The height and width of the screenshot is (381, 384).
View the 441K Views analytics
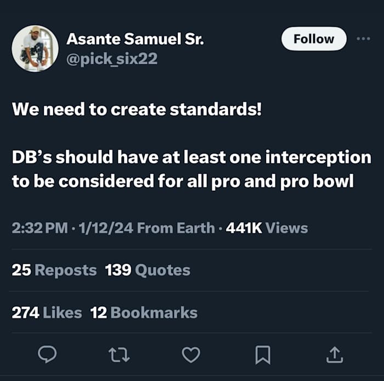(x=267, y=228)
